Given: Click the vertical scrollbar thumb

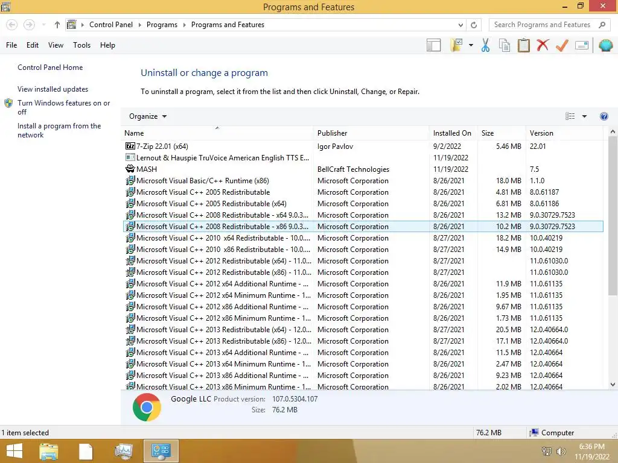Looking at the screenshot, I should point(613,216).
